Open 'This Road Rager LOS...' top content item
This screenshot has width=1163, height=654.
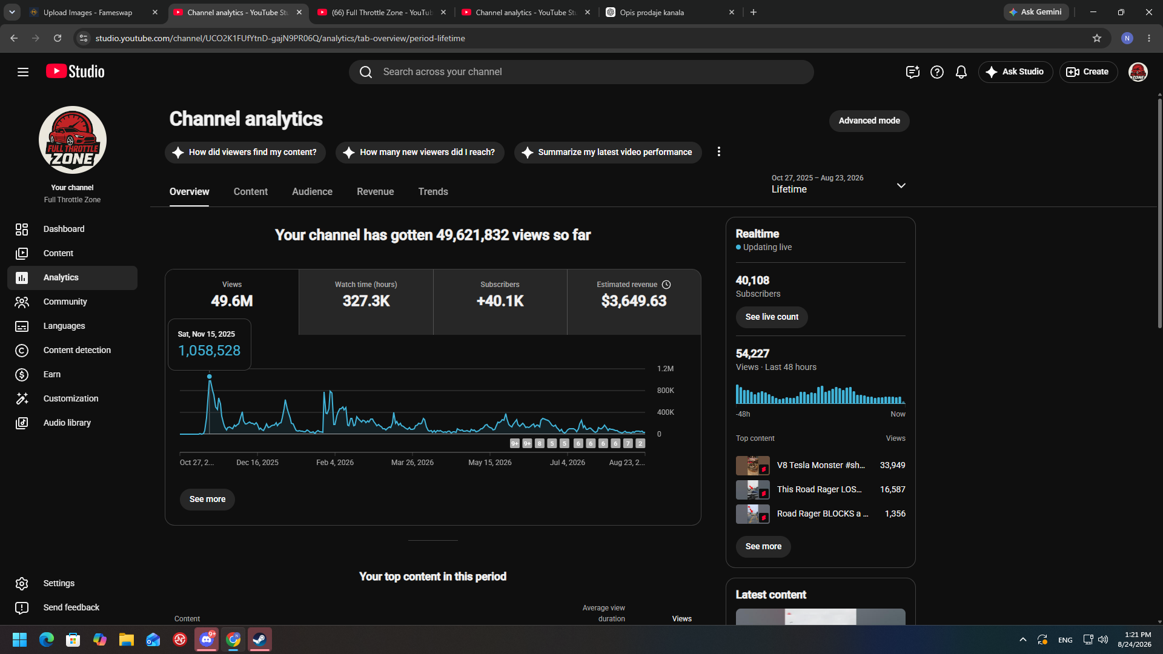tap(821, 490)
